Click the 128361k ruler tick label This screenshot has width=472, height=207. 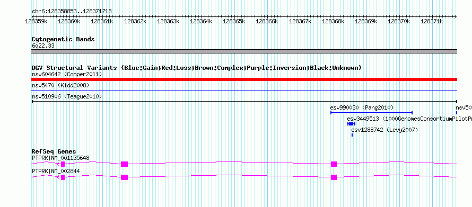(102, 21)
